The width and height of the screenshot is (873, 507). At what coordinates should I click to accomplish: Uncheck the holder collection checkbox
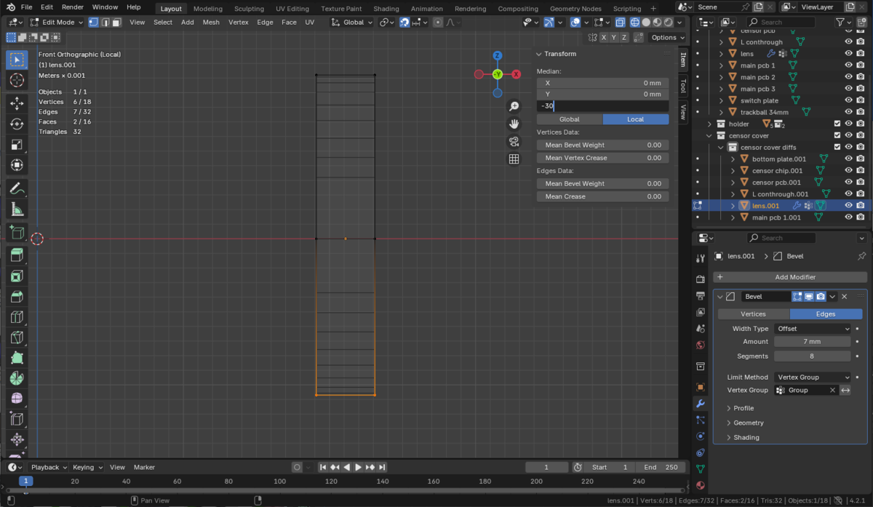[837, 124]
